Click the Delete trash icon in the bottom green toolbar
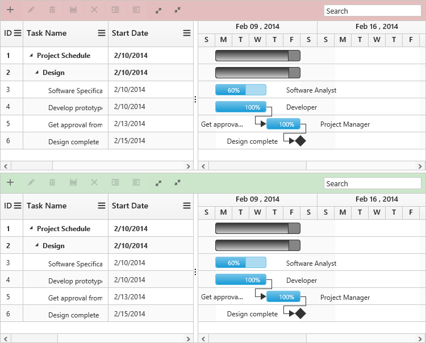 click(52, 183)
